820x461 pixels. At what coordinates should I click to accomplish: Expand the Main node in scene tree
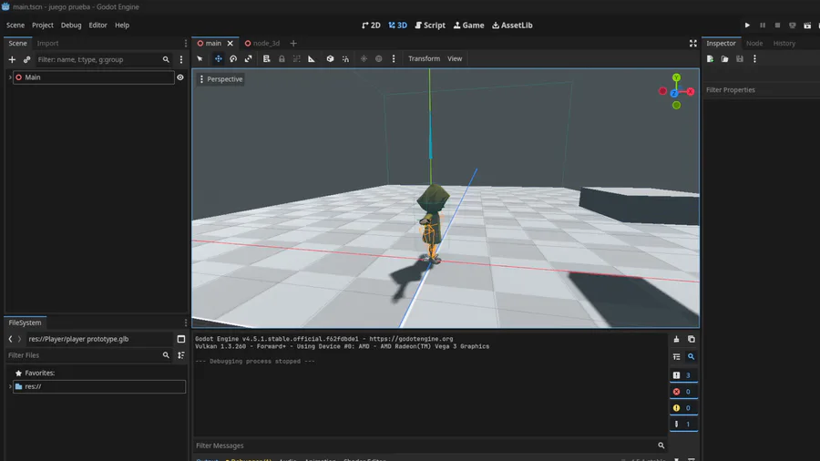tap(10, 77)
